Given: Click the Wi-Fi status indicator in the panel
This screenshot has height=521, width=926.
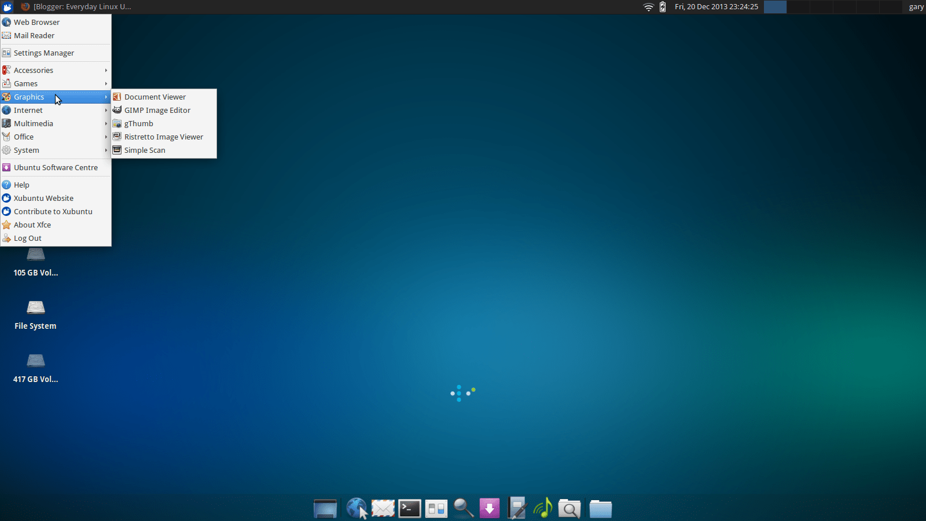Looking at the screenshot, I should 648,7.
